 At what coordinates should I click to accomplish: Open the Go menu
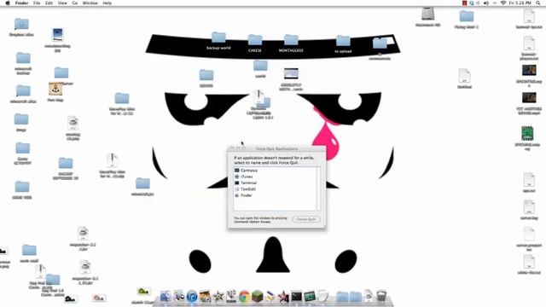tap(75, 3)
